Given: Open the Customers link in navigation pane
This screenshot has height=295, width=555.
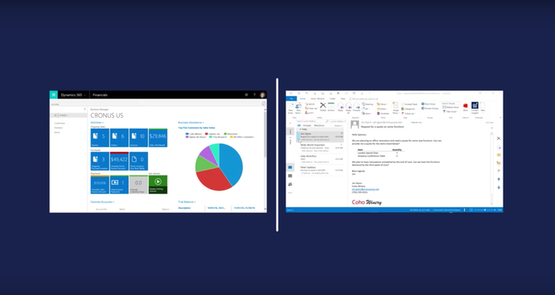Looking at the screenshot, I should tap(59, 123).
